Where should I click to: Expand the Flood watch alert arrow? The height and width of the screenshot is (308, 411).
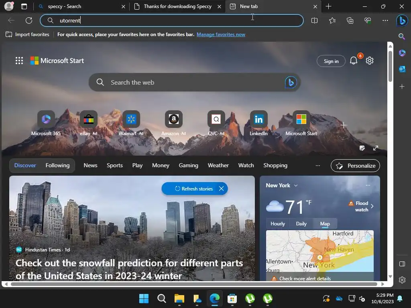click(x=372, y=207)
